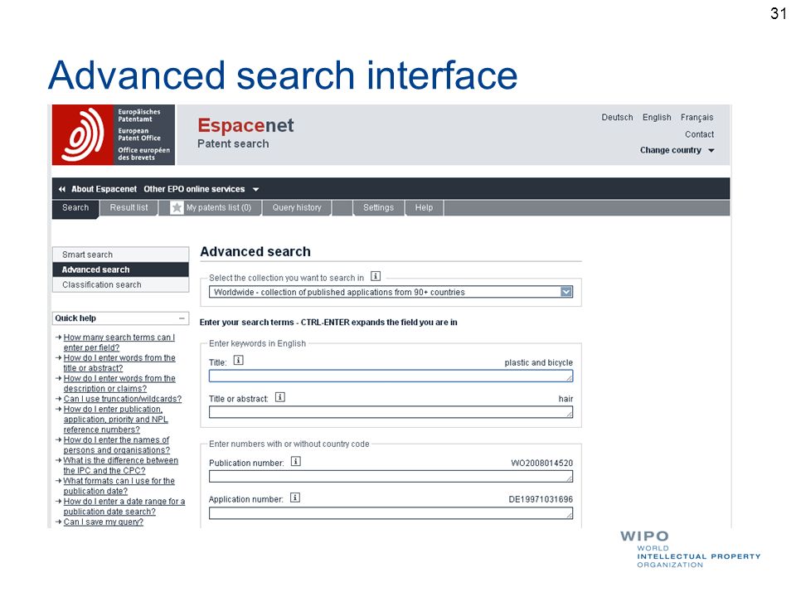Open 'How many search terms' help link
The height and width of the screenshot is (597, 796).
pyautogui.click(x=119, y=342)
